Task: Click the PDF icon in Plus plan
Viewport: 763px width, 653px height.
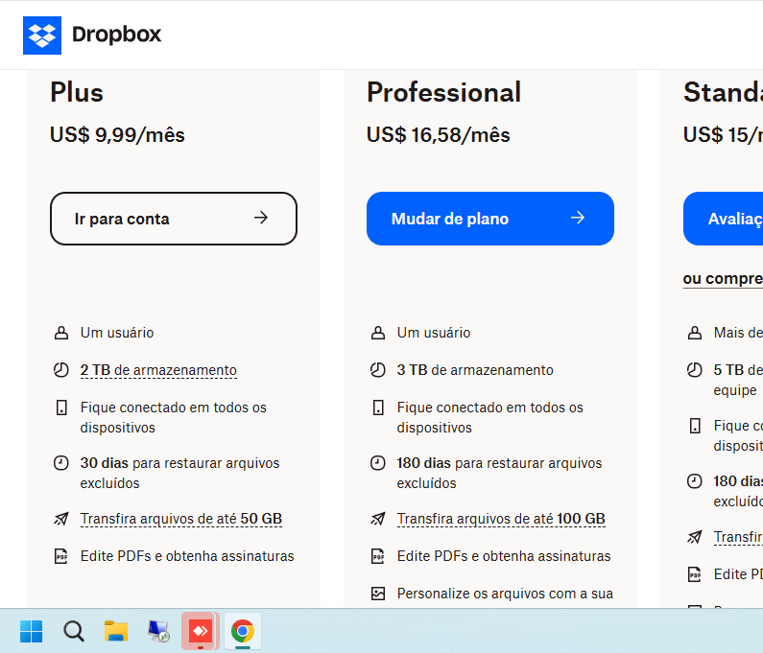Action: tap(61, 556)
